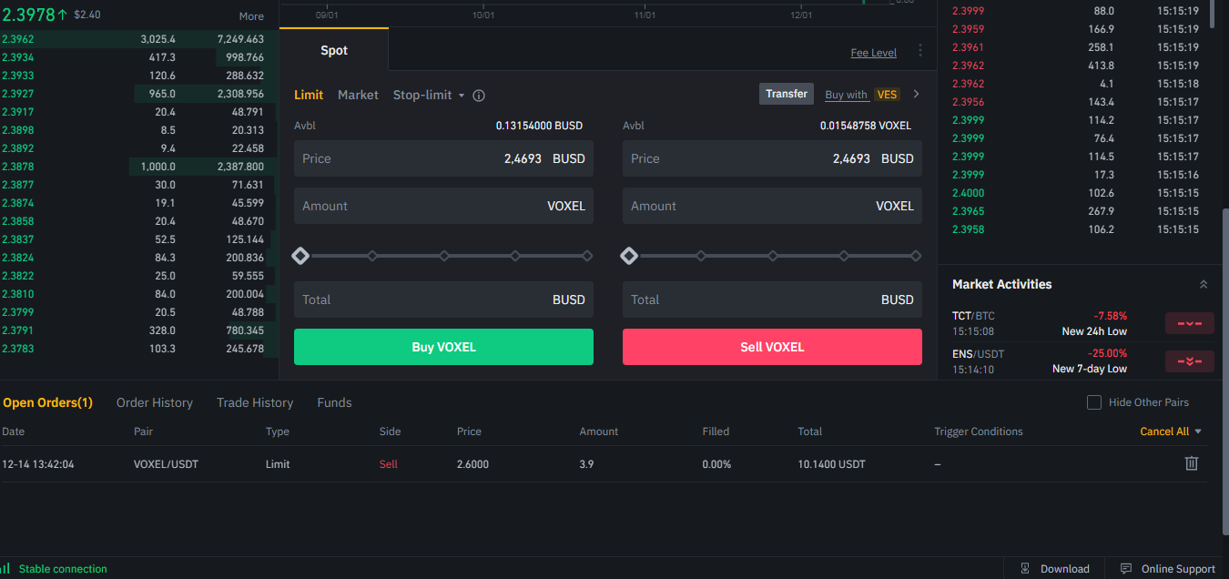The height and width of the screenshot is (579, 1229).
Task: Focus the sell Price input field
Action: click(x=772, y=158)
